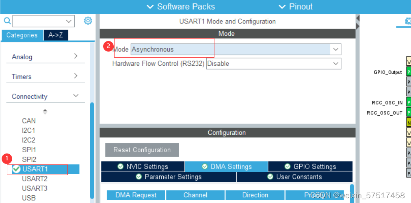Open the GPIO Settings tab
This screenshot has width=411, height=203.
(310, 166)
